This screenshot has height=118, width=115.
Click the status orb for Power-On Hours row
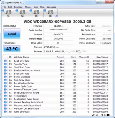pos(5,77)
